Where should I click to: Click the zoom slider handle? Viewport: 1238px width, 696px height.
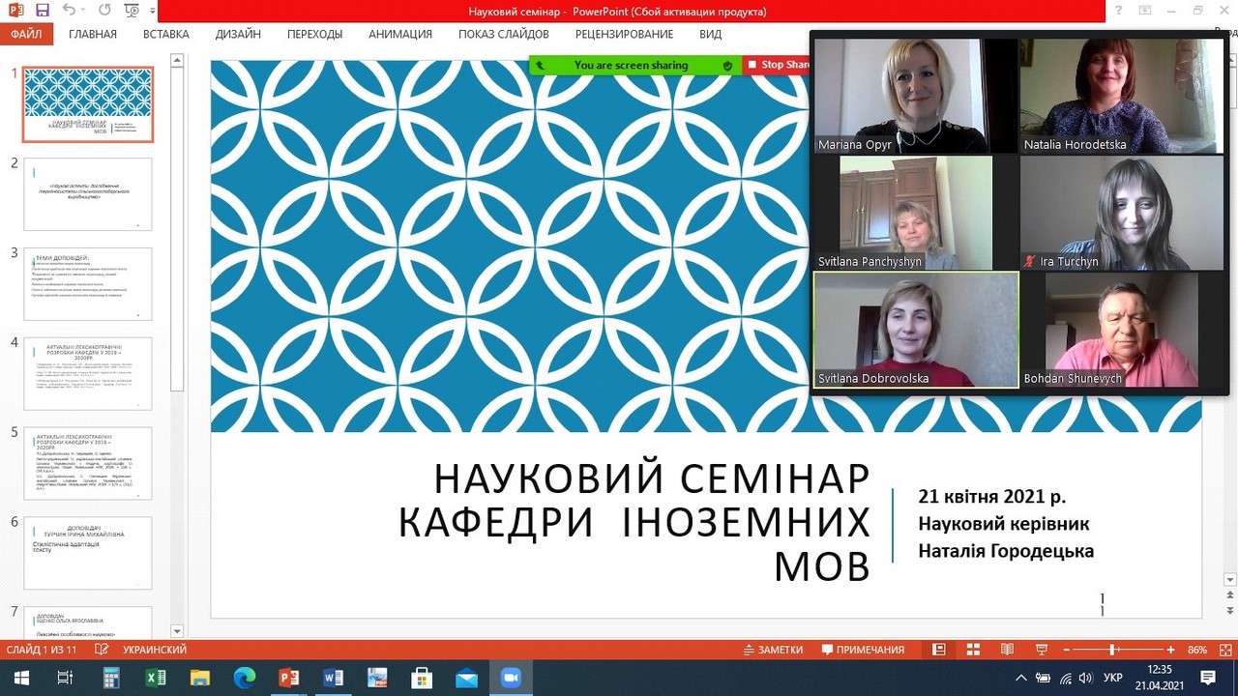[1112, 650]
